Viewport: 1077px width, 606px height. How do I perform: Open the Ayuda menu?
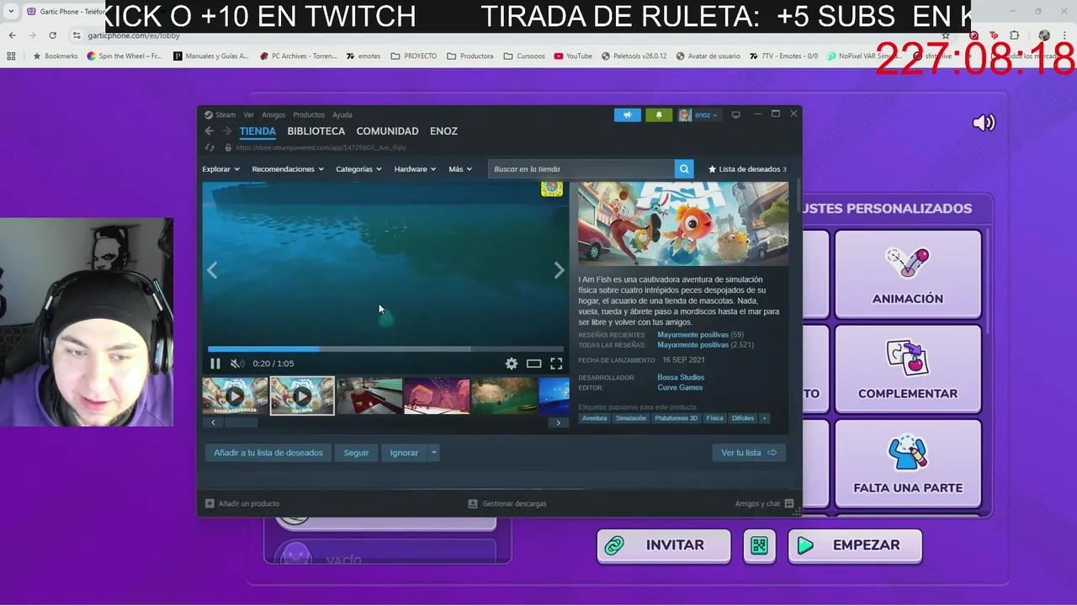[x=342, y=114]
